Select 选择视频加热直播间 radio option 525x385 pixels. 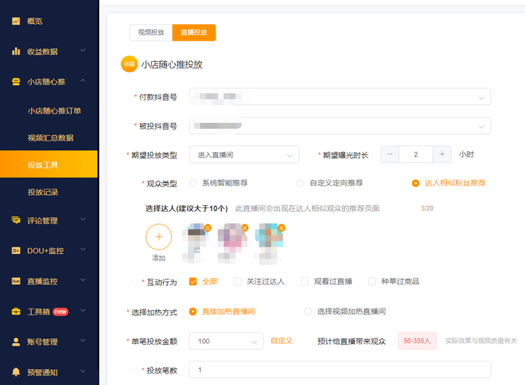coord(308,311)
